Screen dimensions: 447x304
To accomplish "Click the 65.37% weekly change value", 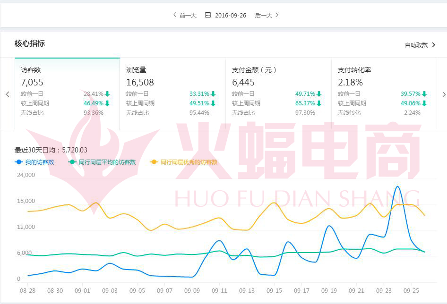I will pos(305,103).
